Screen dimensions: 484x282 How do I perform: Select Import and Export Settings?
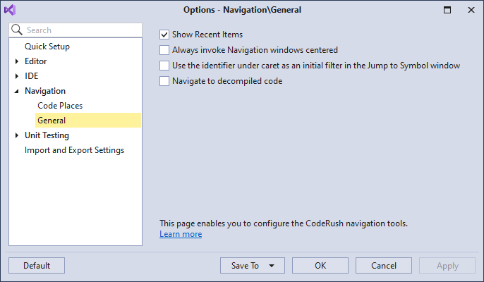tap(74, 150)
